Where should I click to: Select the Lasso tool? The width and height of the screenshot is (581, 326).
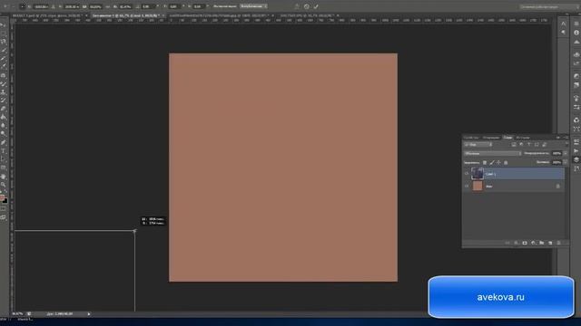click(x=4, y=42)
